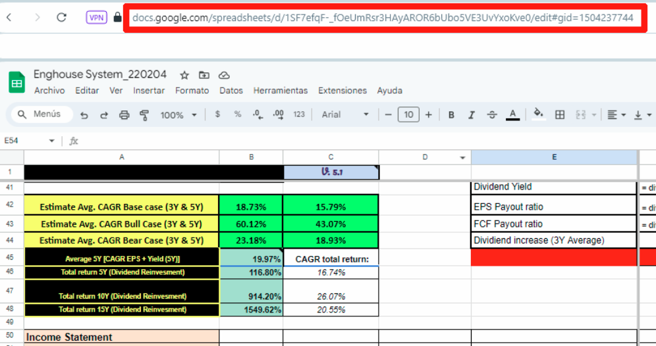The image size is (656, 346).
Task: Toggle bold formatting
Action: click(451, 115)
